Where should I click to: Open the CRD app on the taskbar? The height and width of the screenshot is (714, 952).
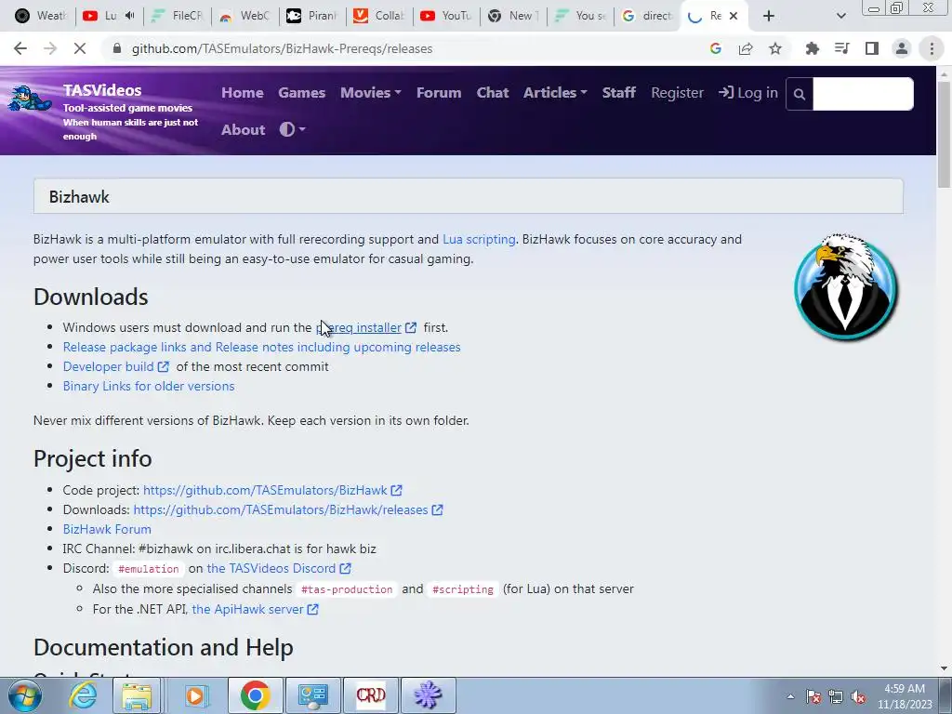point(370,695)
